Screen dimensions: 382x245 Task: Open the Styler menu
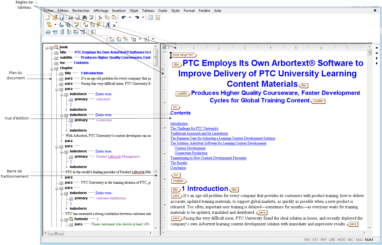click(x=175, y=11)
